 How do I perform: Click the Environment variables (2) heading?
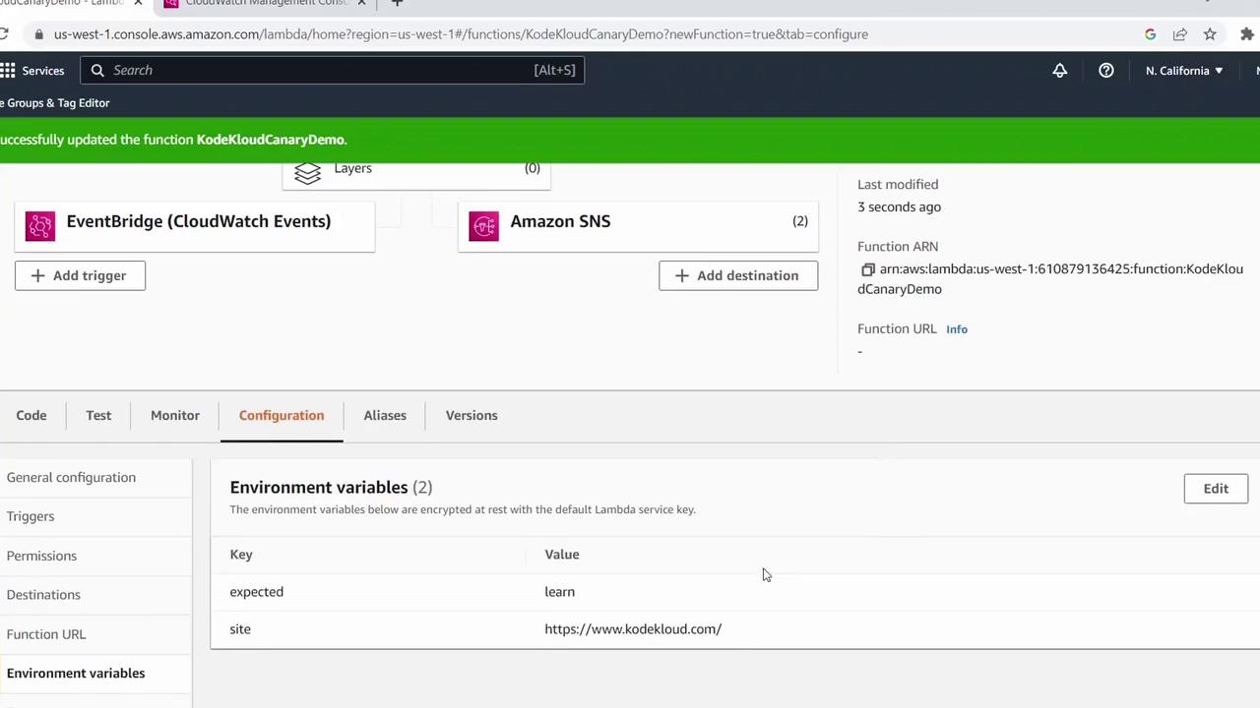tap(331, 488)
